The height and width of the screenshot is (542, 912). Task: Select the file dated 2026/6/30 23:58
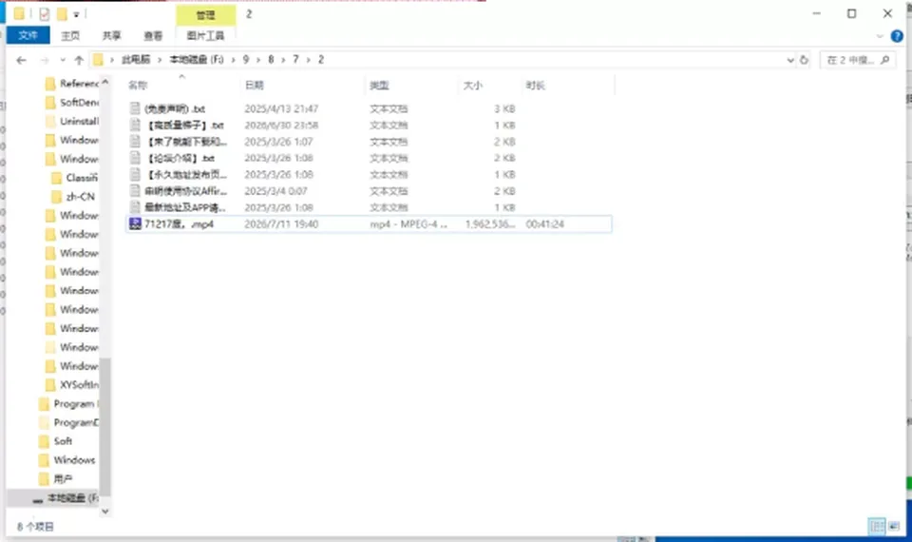(x=369, y=126)
